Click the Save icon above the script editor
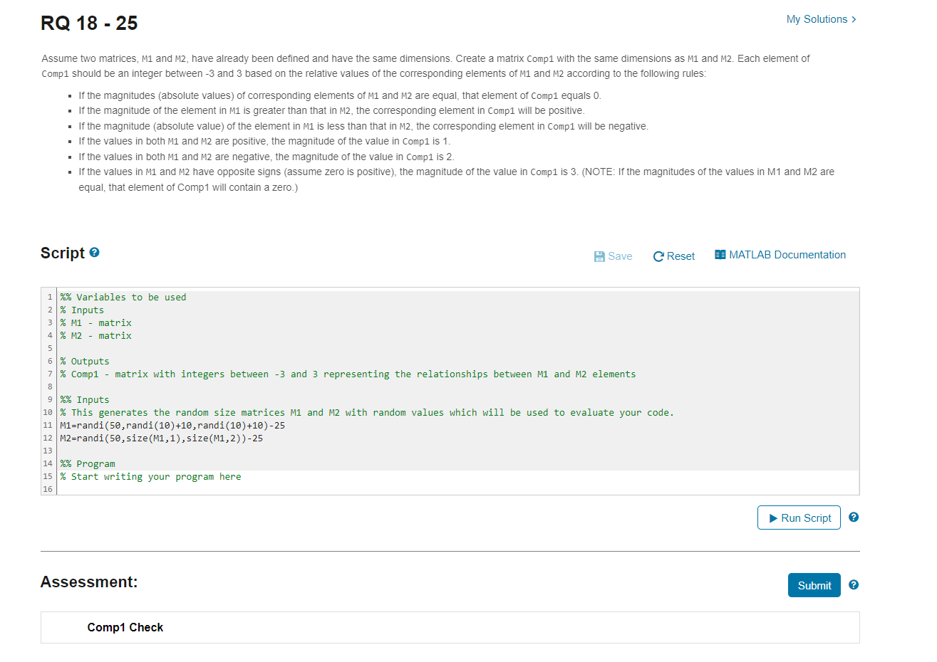The image size is (937, 662). pos(599,255)
